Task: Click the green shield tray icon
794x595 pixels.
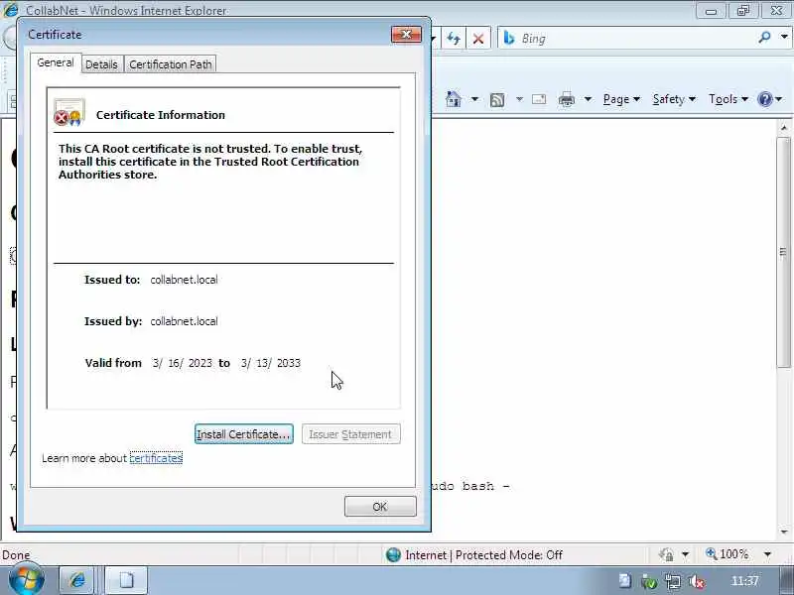Action: (x=649, y=582)
